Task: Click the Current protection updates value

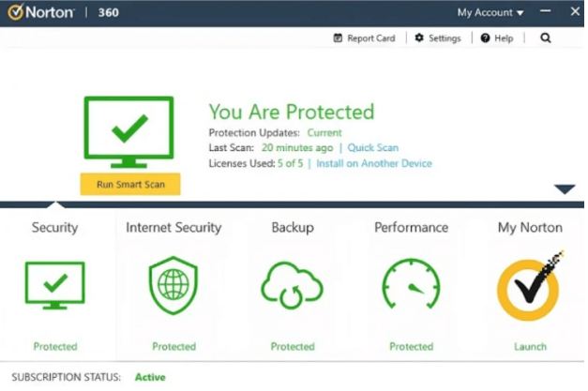Action: 324,133
